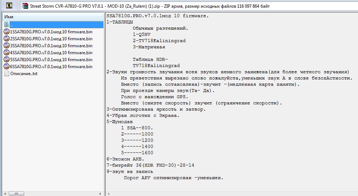Click the horizontal scrollbar thumb in file list

pos(16,193)
